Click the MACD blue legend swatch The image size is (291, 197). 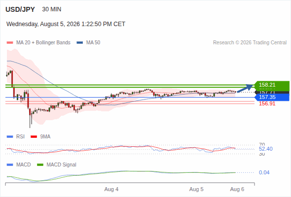point(10,165)
